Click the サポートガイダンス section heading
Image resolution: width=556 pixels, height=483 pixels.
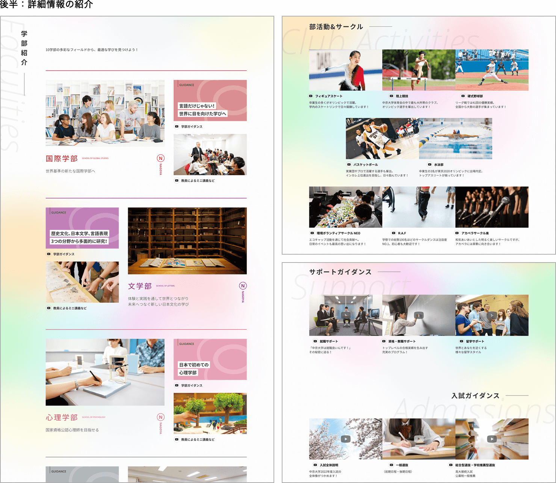340,272
